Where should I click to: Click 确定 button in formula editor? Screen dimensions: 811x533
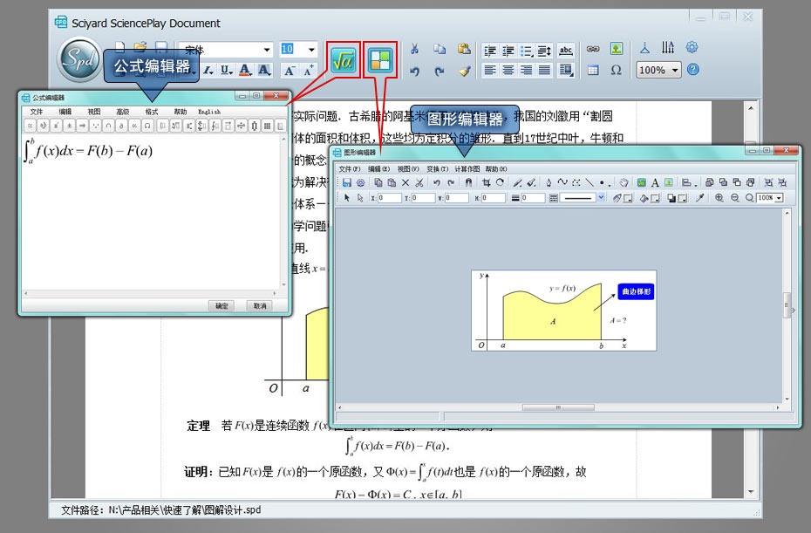(221, 306)
